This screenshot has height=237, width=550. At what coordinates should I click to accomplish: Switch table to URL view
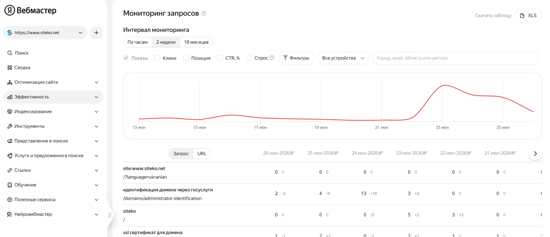202,154
